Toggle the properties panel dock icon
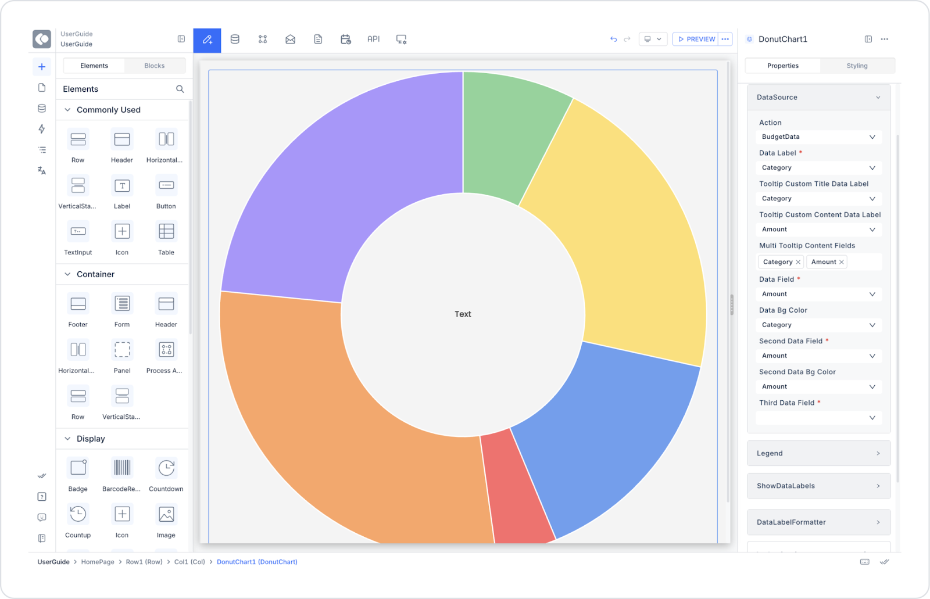The width and height of the screenshot is (930, 599). pyautogui.click(x=868, y=39)
